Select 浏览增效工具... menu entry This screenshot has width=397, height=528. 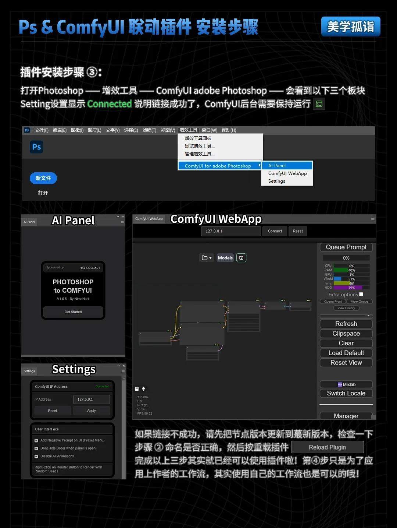(221, 146)
